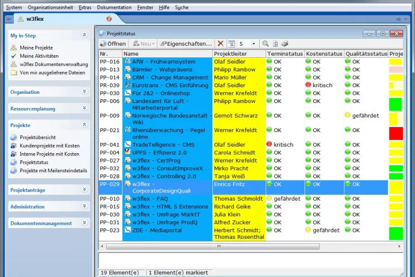Click red kritisch Kostenstatus indicator for Eurotrans

click(x=308, y=85)
